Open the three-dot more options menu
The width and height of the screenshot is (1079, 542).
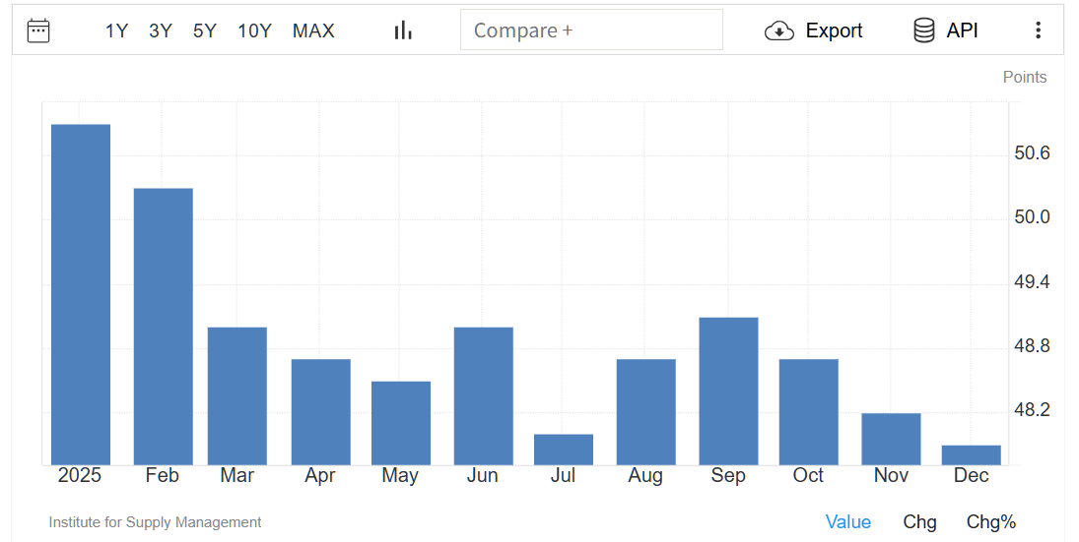pyautogui.click(x=1038, y=30)
